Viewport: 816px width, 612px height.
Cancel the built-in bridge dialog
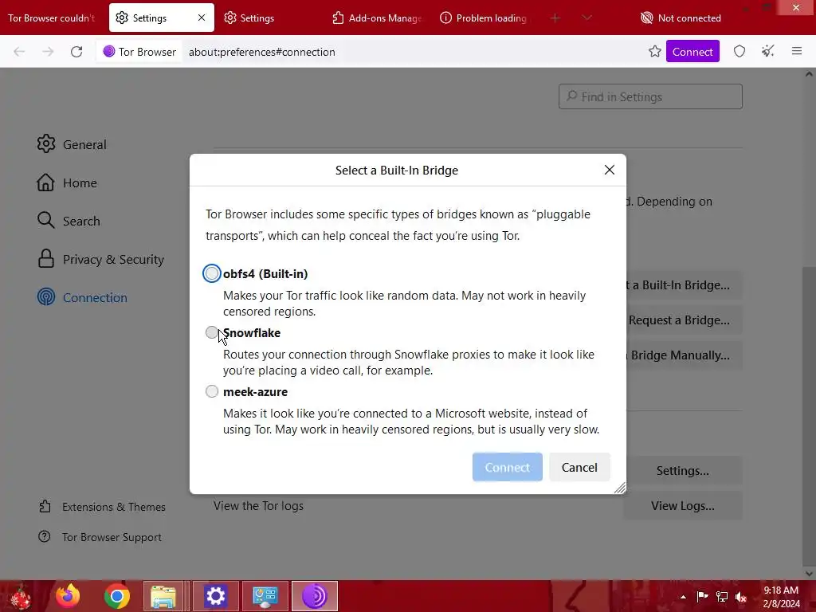579,467
